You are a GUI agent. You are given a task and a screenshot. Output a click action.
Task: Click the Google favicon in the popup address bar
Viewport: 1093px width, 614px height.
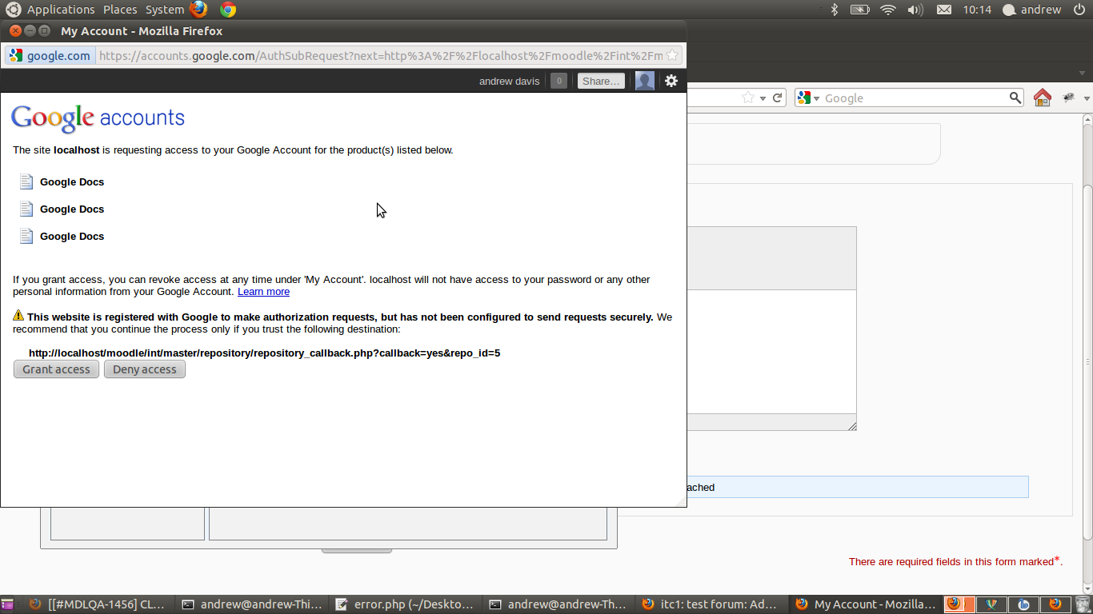16,56
